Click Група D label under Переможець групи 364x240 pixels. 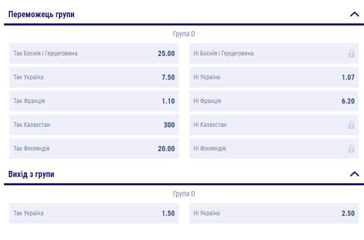click(184, 34)
